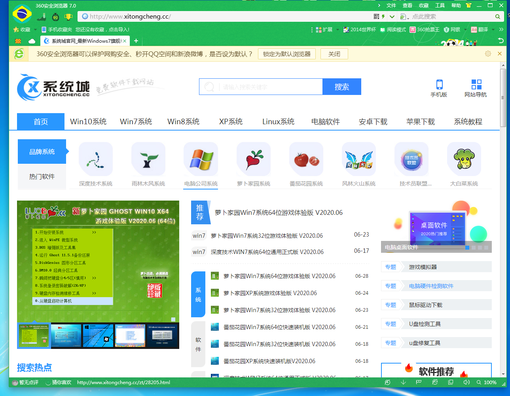Select the Win10系统 navigation tab
Viewport: 510px width, 396px height.
(88, 121)
